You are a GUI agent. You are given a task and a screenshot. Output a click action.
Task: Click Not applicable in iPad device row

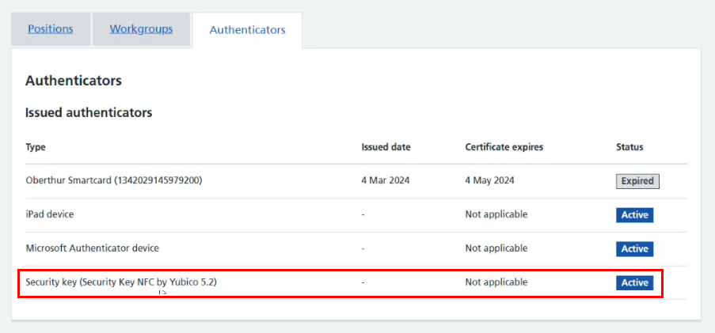click(496, 214)
